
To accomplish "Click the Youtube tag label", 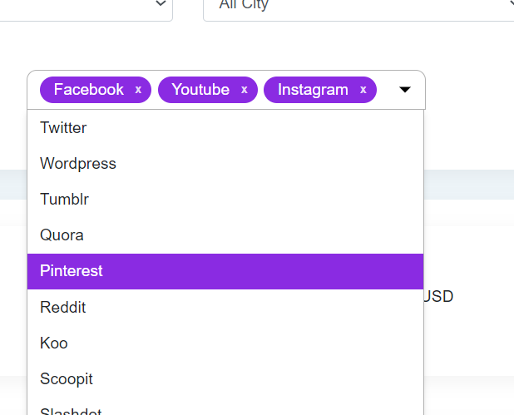I will coord(200,90).
